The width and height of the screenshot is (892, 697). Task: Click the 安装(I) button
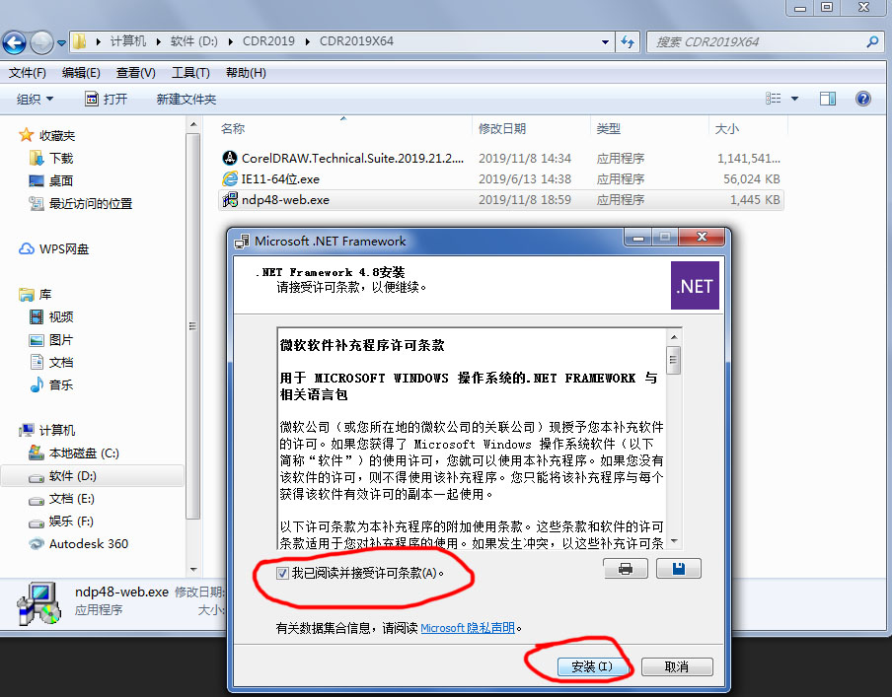coord(591,666)
